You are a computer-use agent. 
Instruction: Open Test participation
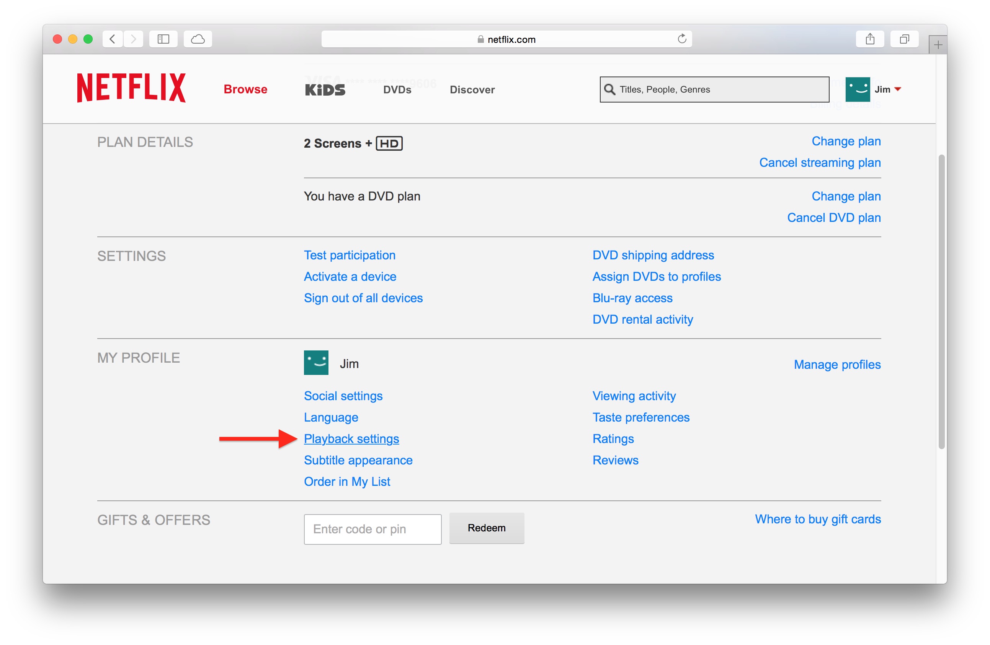coord(350,255)
